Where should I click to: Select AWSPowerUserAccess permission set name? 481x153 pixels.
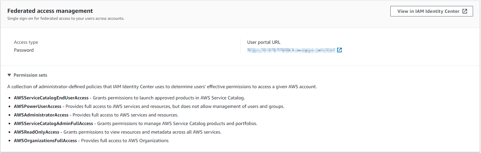pyautogui.click(x=38, y=106)
